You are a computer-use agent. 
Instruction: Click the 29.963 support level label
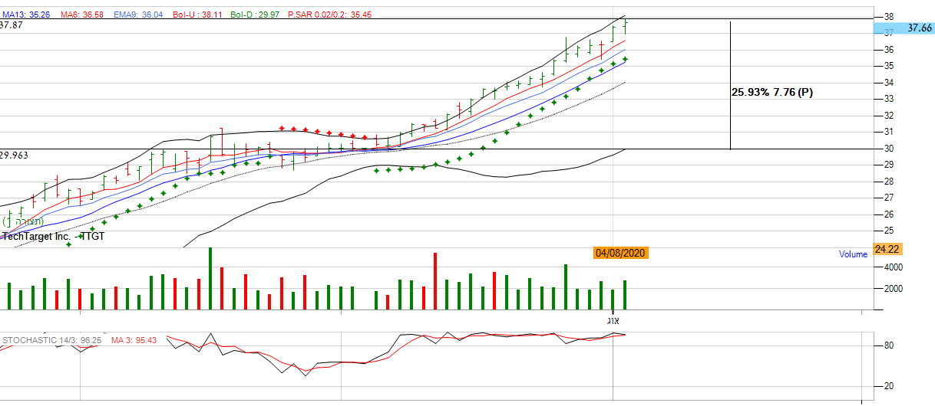pos(15,155)
